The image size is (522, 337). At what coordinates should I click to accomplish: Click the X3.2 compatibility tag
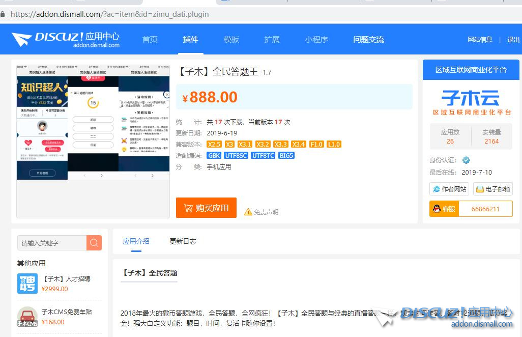point(263,144)
